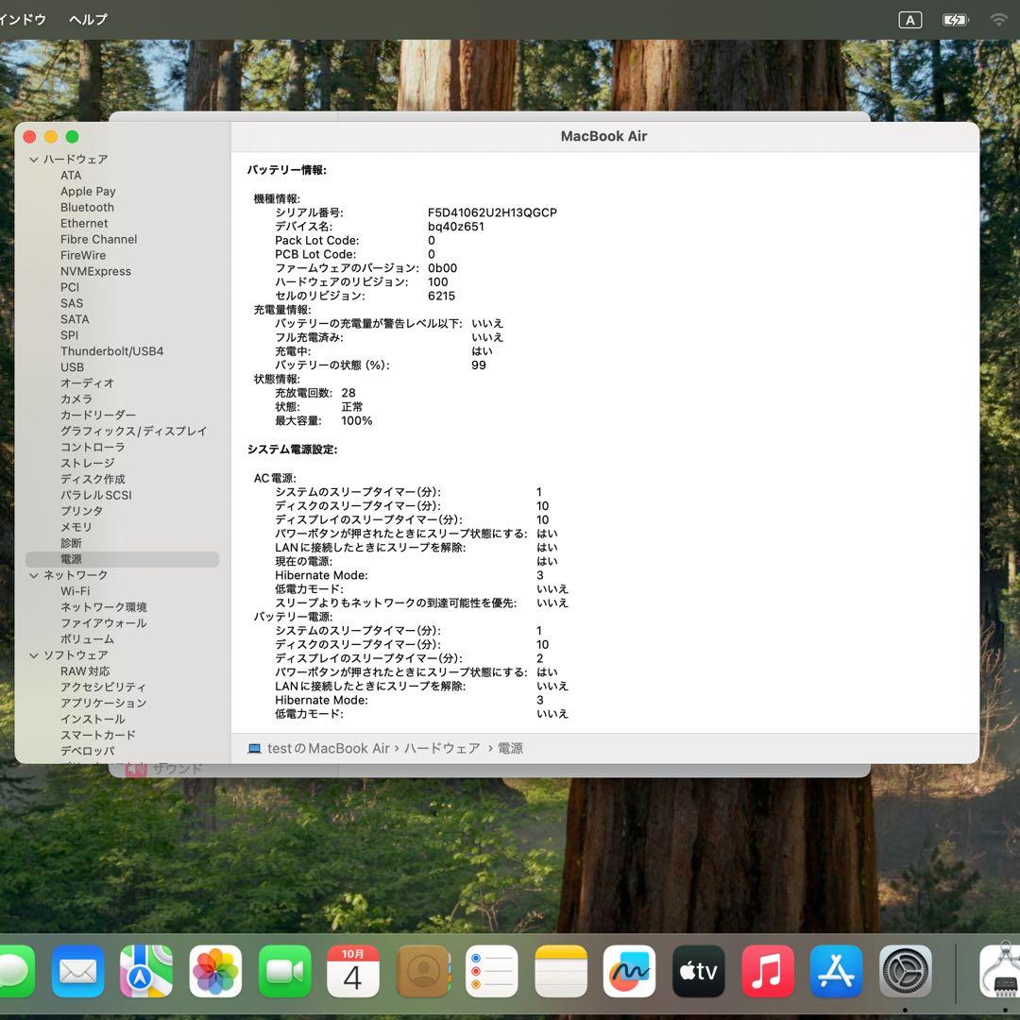Select Bluetooth in the hardware sidebar
Image resolution: width=1020 pixels, height=1020 pixels.
coord(87,207)
